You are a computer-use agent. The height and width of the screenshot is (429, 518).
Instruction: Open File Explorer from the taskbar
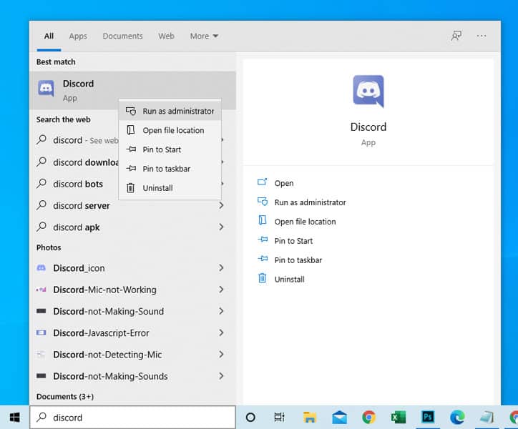(310, 418)
